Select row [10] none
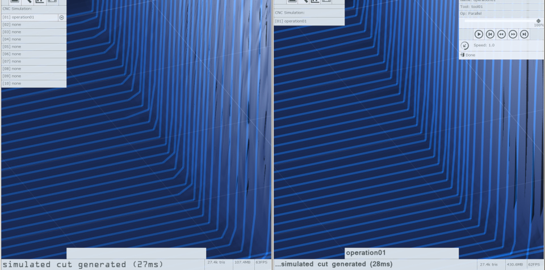The width and height of the screenshot is (545, 270). tap(33, 84)
